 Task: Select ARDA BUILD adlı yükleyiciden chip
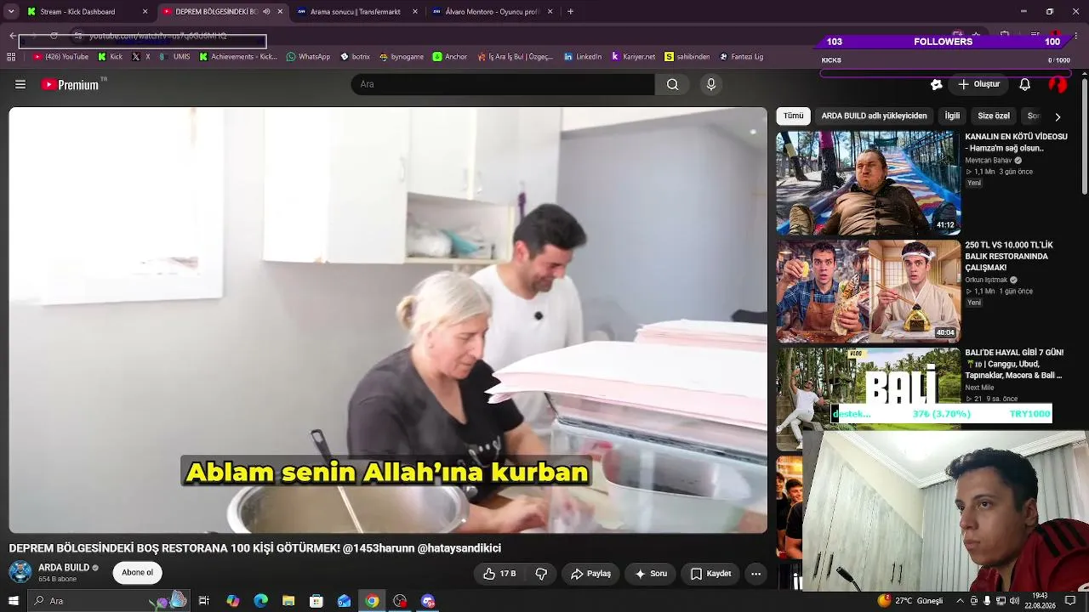pyautogui.click(x=874, y=116)
